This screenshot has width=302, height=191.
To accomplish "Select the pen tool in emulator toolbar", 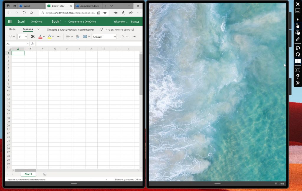I will tap(298, 39).
